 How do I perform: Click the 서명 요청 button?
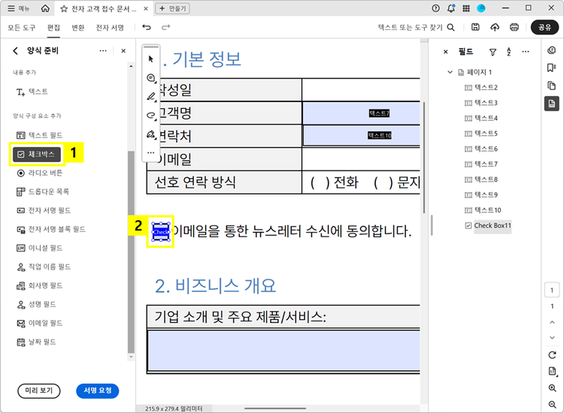[98, 390]
